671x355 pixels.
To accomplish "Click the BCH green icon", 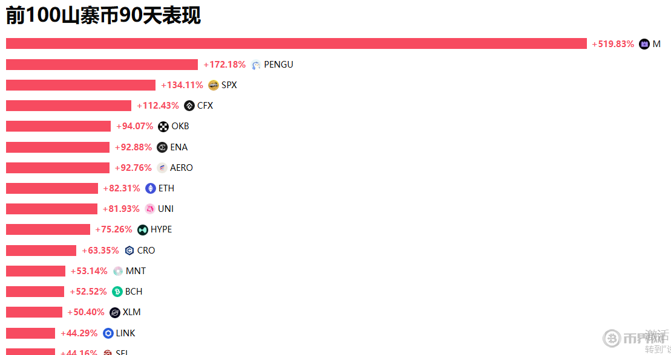I will pyautogui.click(x=117, y=292).
